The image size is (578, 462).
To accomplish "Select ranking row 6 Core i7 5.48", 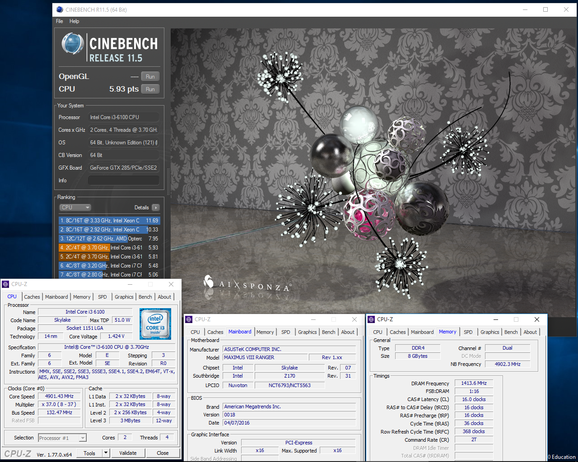I will point(109,266).
